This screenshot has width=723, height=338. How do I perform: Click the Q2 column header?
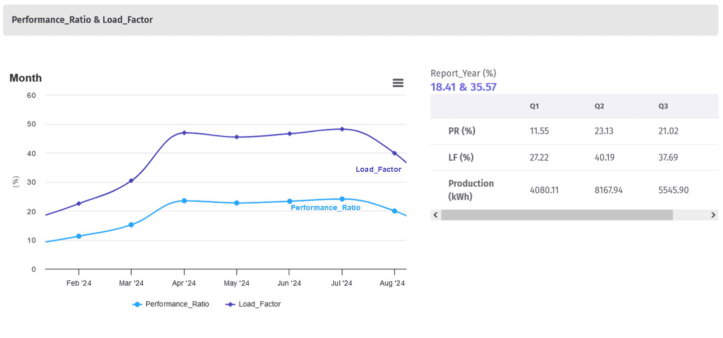click(599, 106)
